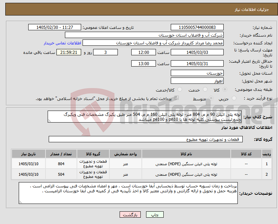278x224 pixels.
Task: Open buyer contact info link اطلاعات تماس خریدار
Action: tap(62, 43)
